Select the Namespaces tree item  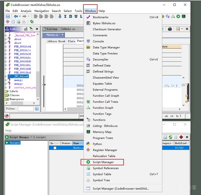(x=17, y=99)
